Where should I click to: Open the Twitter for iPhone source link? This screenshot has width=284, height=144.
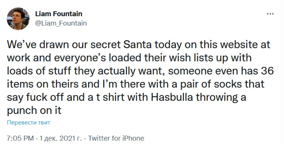click(116, 139)
